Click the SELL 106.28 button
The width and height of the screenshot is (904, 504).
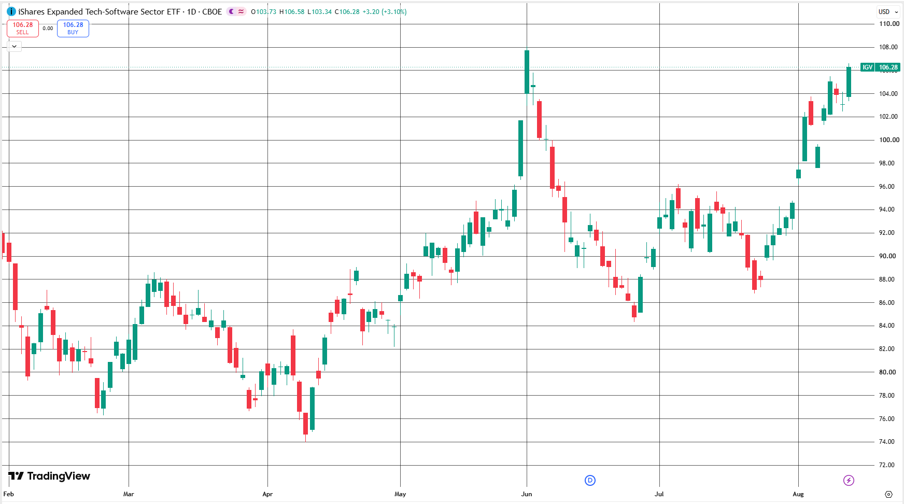(23, 29)
